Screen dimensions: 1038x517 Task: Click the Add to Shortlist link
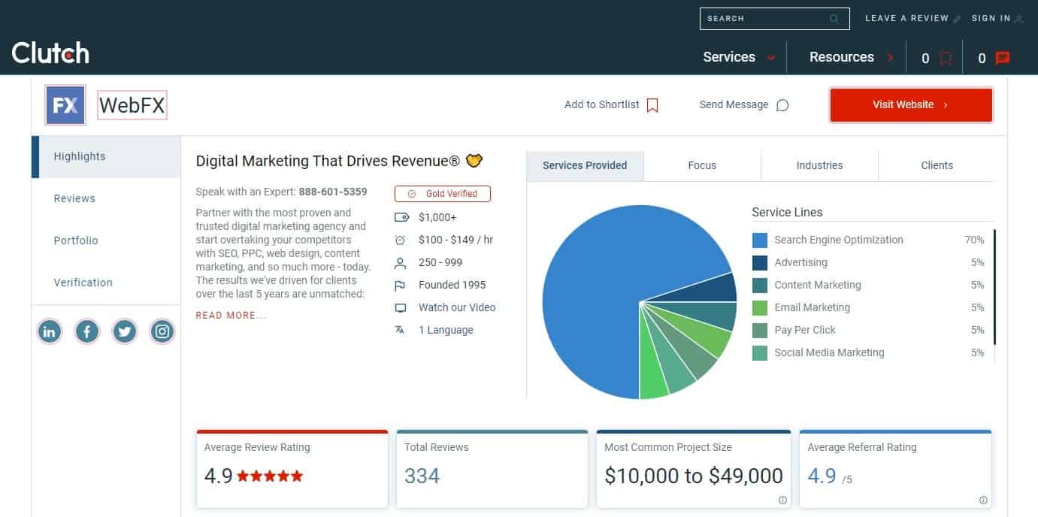point(602,105)
